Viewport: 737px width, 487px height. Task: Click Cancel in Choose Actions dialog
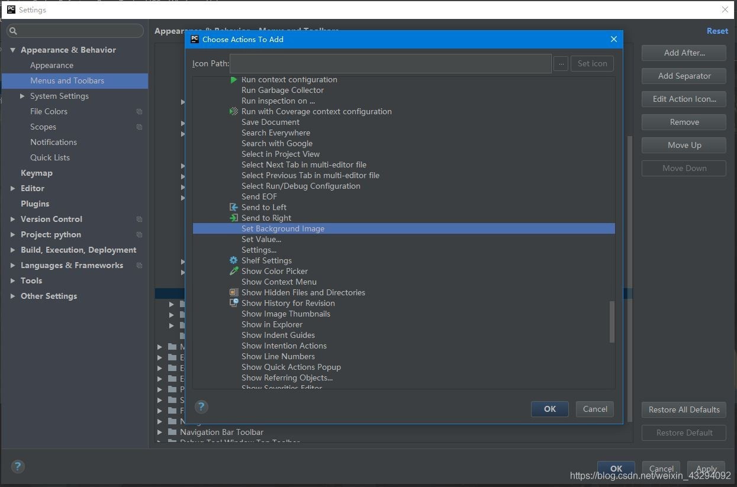coord(595,409)
